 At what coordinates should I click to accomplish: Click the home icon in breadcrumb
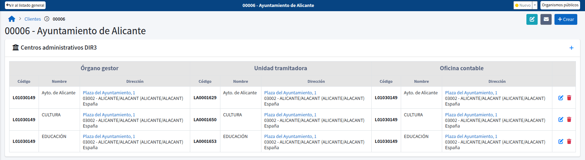point(12,19)
